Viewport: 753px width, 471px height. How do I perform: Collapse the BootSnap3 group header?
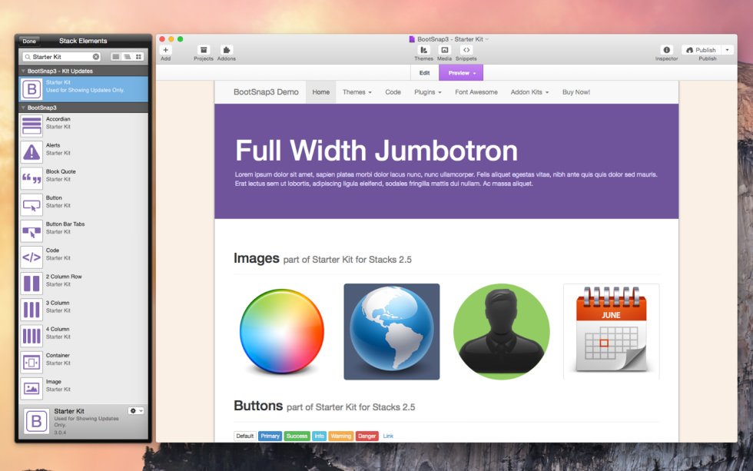point(23,108)
